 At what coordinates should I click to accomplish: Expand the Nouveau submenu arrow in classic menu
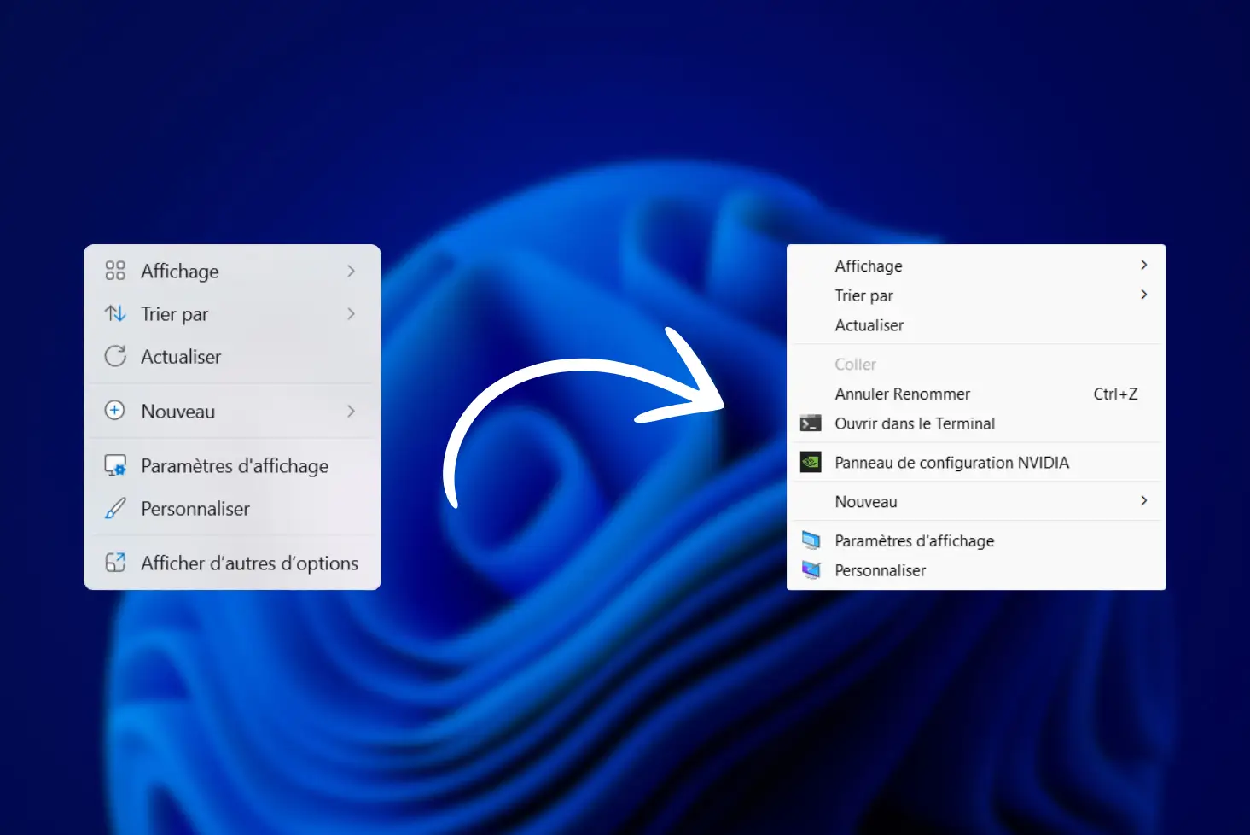1144,500
